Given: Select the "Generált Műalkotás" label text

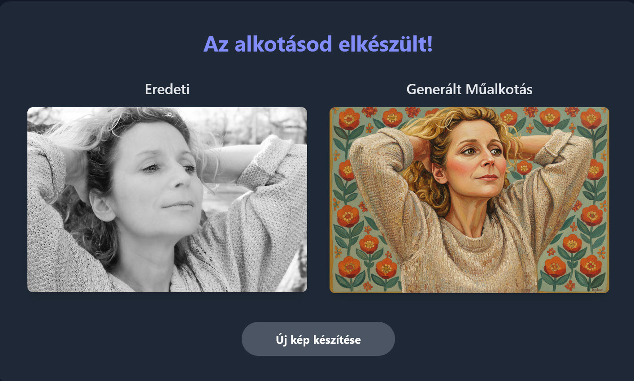Looking at the screenshot, I should tap(469, 89).
